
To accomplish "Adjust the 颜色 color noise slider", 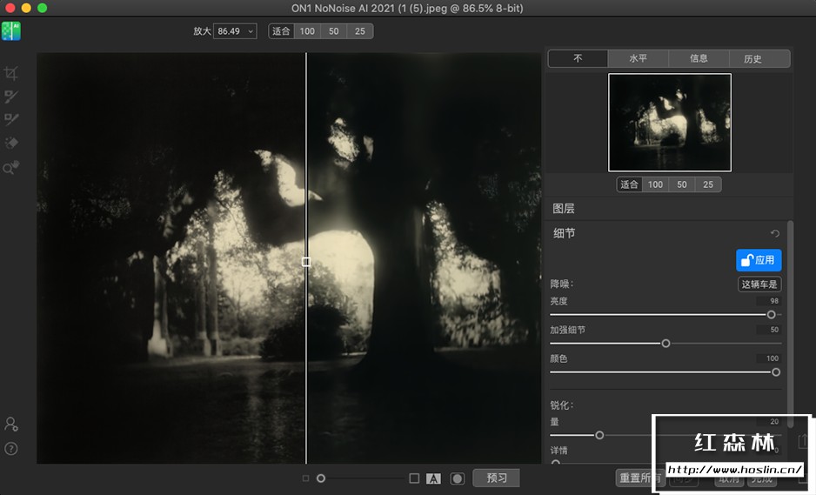I will (x=776, y=372).
